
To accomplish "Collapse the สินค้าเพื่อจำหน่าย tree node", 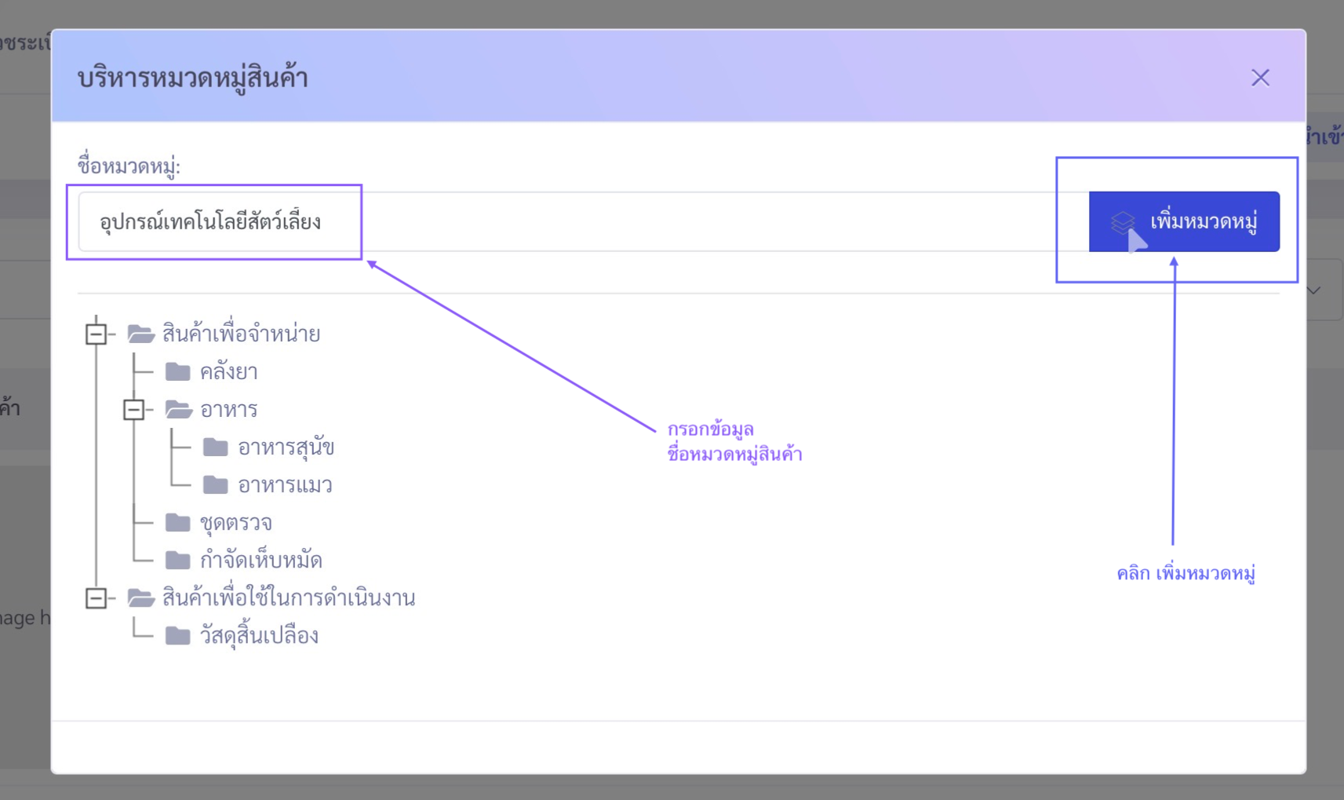I will coord(96,334).
